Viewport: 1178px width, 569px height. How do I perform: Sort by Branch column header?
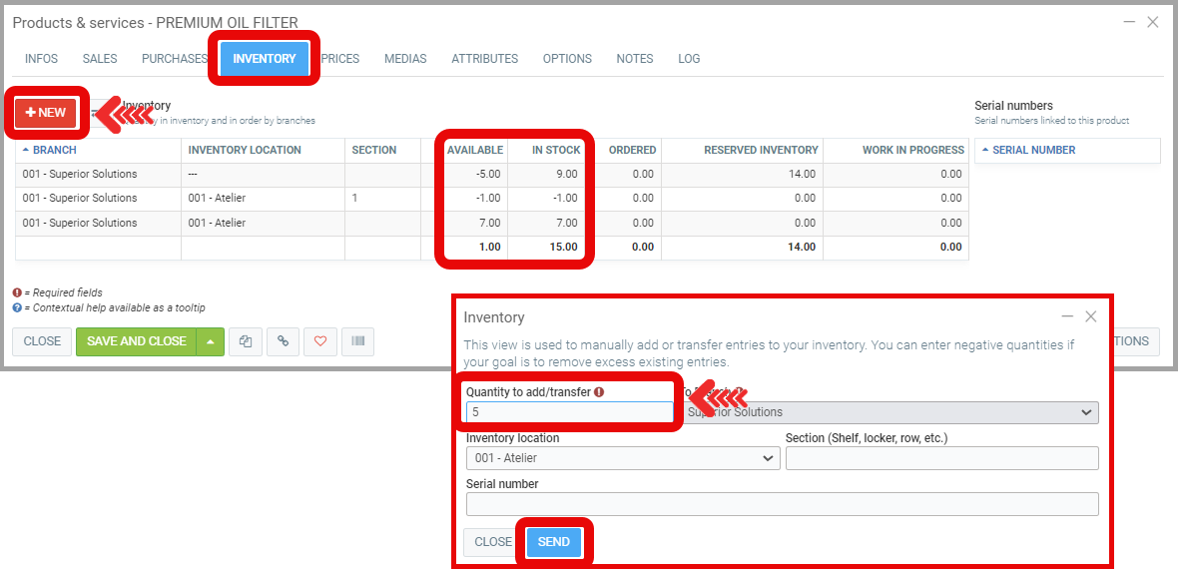tap(54, 150)
